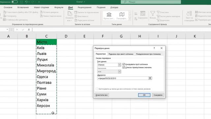Open the Довідка ribbon tab
This screenshot has height=119, width=211.
pyautogui.click(x=114, y=7)
